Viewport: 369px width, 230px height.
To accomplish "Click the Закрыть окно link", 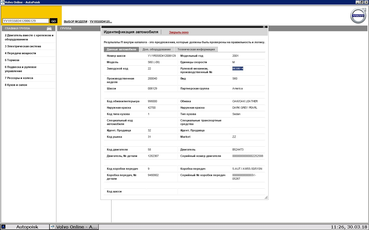I will 179,32.
